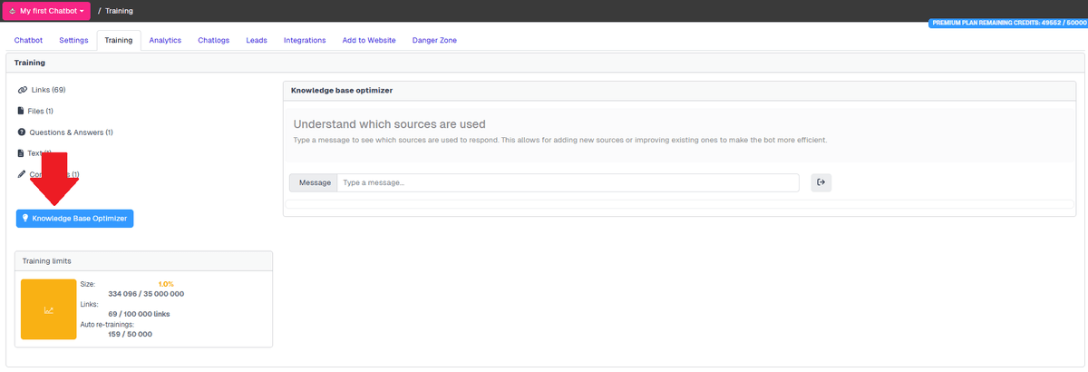Click the Training breadcrumb link in header
Viewport: 1088px width, 372px height.
(120, 11)
